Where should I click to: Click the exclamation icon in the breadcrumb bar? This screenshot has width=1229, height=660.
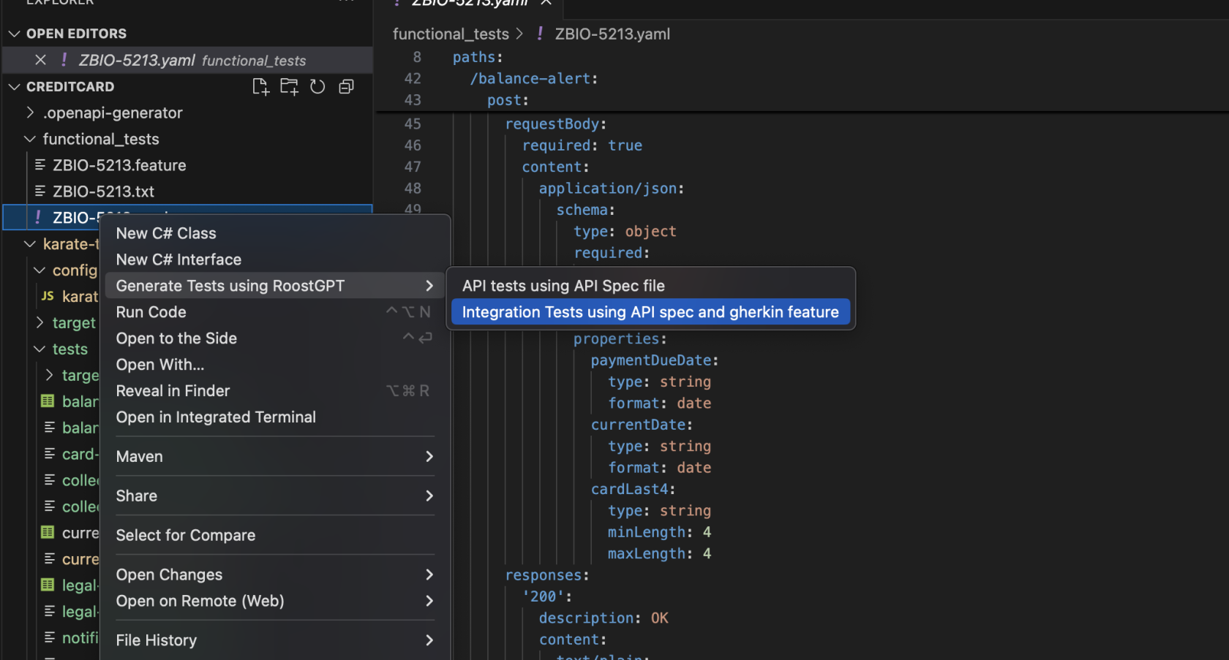pyautogui.click(x=539, y=34)
